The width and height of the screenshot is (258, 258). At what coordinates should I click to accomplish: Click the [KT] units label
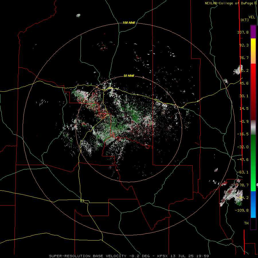tap(245, 20)
